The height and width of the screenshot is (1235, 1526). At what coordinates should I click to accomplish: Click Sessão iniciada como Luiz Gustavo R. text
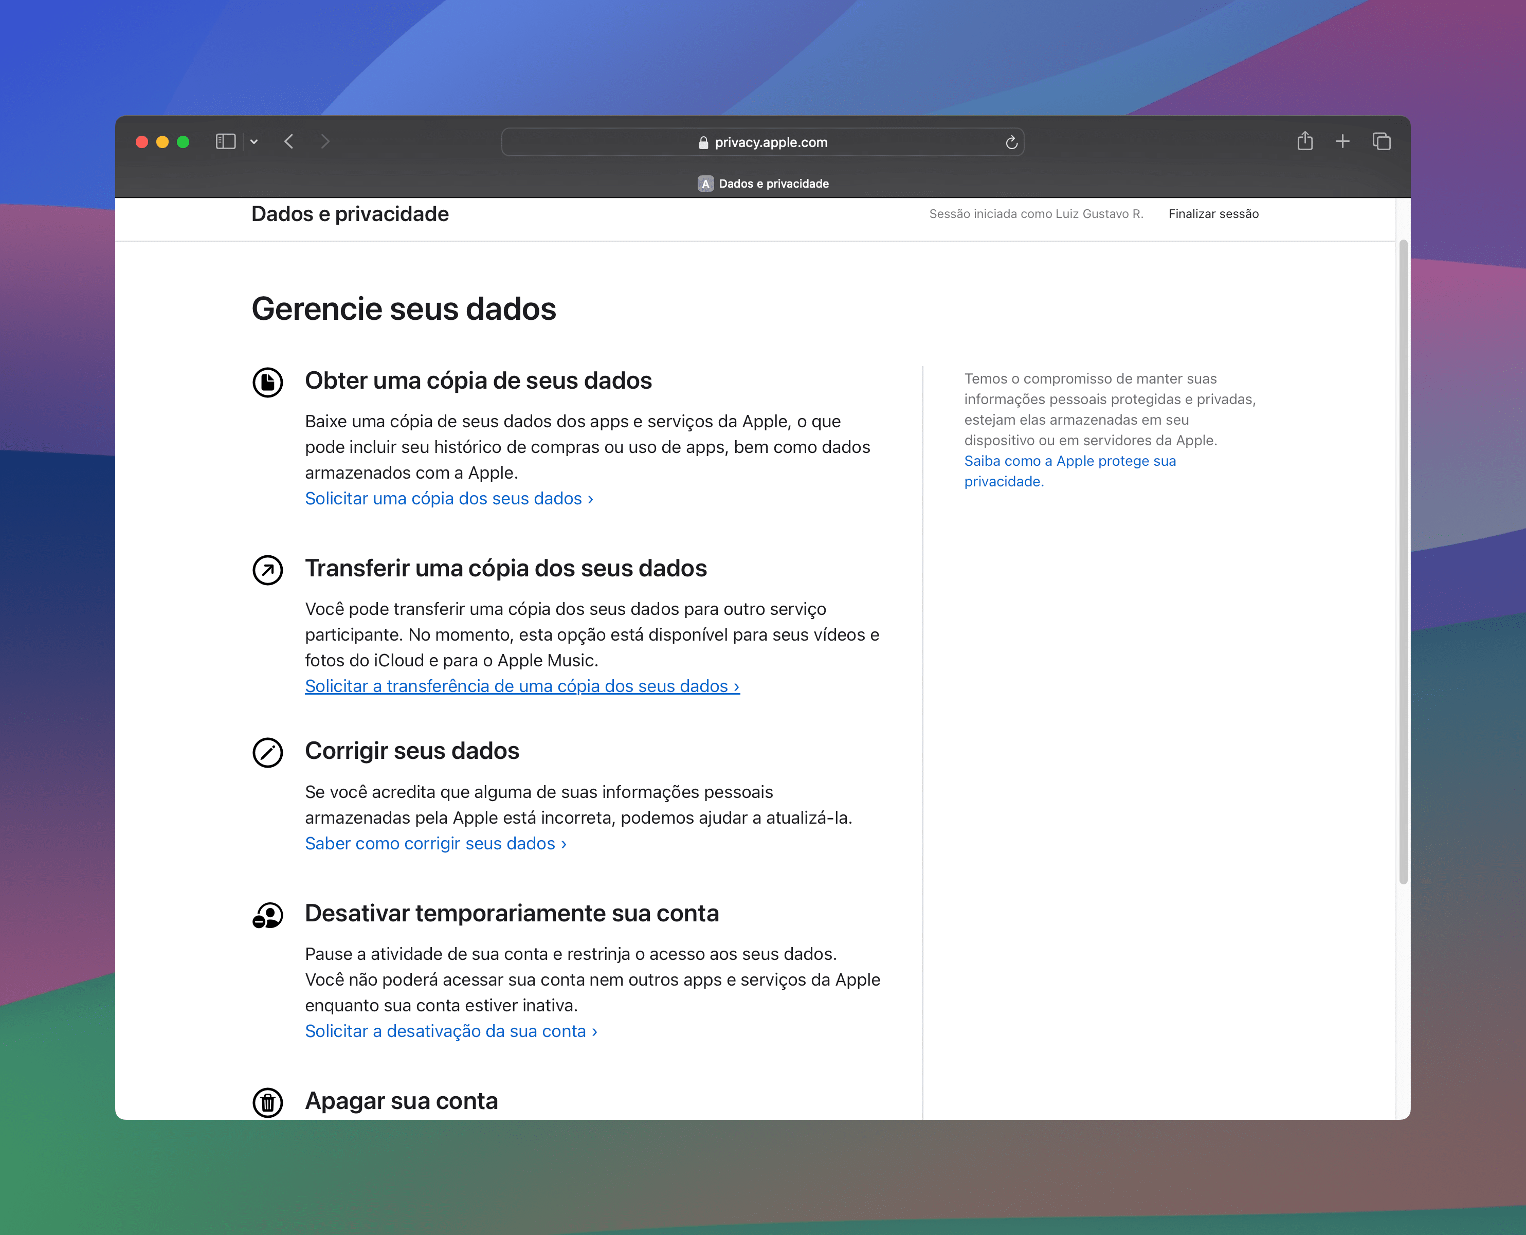click(1036, 213)
